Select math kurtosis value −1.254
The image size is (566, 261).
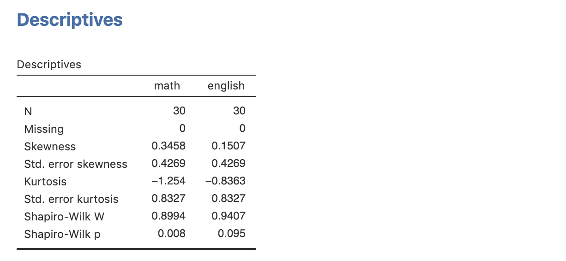coord(169,181)
